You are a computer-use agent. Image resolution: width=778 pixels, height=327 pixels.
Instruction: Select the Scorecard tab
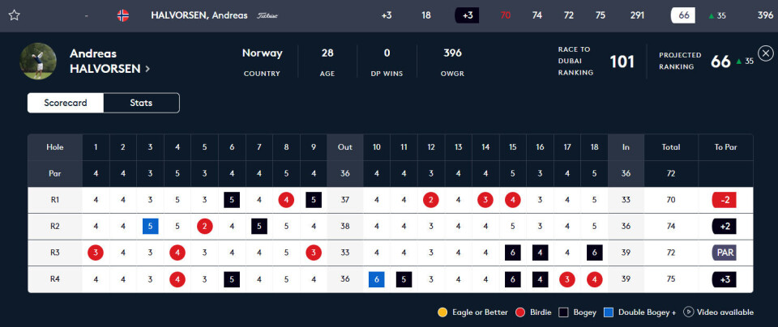click(x=65, y=103)
